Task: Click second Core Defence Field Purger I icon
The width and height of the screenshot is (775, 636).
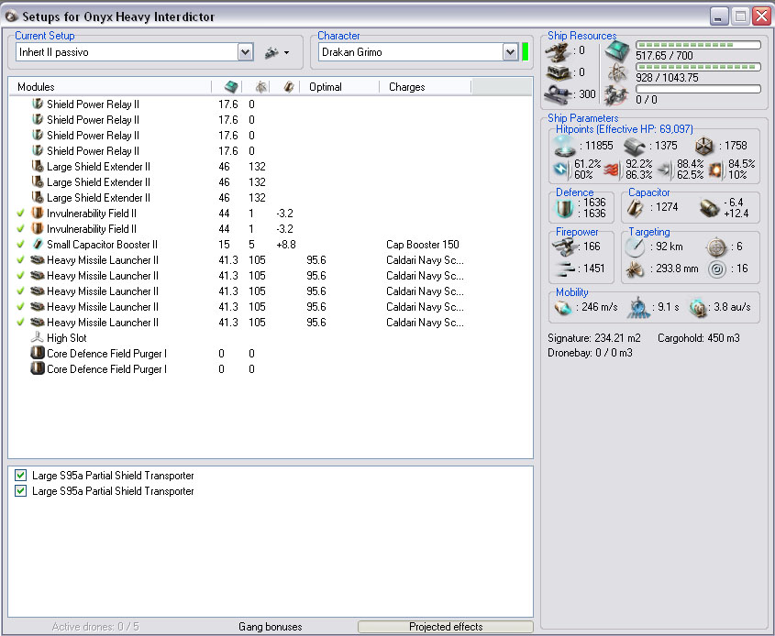Action: 38,368
